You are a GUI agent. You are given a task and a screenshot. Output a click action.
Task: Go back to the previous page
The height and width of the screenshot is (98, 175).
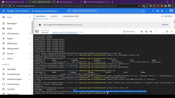click(x=2, y=6)
